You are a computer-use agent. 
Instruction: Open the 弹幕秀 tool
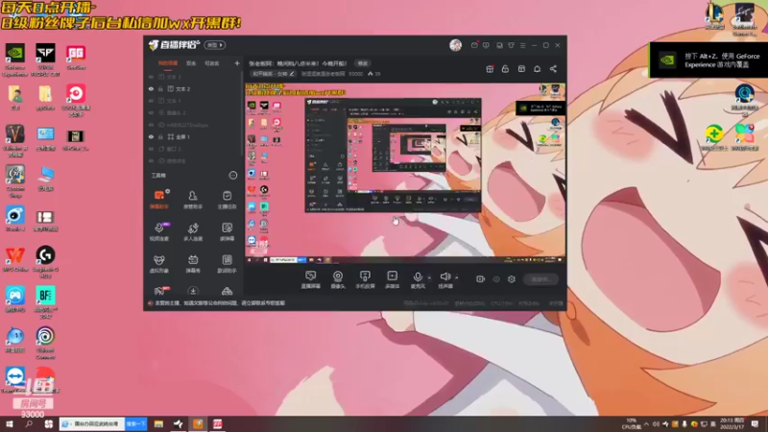[x=193, y=263]
